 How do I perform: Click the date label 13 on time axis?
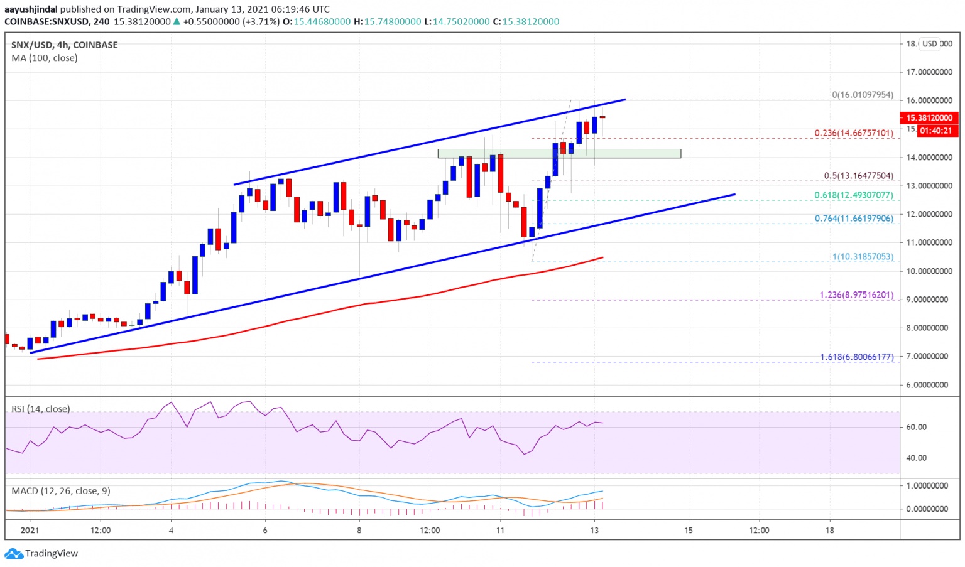(x=594, y=530)
